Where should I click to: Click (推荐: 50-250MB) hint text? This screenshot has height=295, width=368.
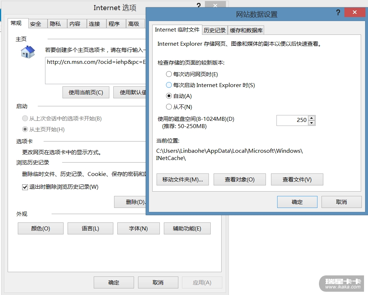pyautogui.click(x=184, y=126)
